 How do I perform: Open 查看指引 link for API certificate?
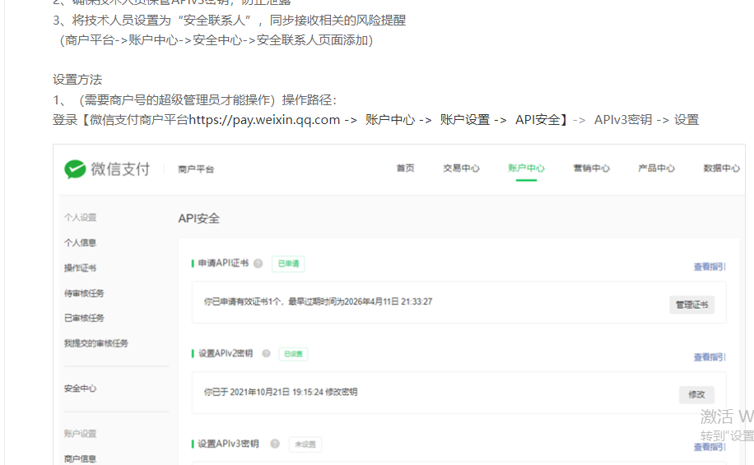(710, 267)
